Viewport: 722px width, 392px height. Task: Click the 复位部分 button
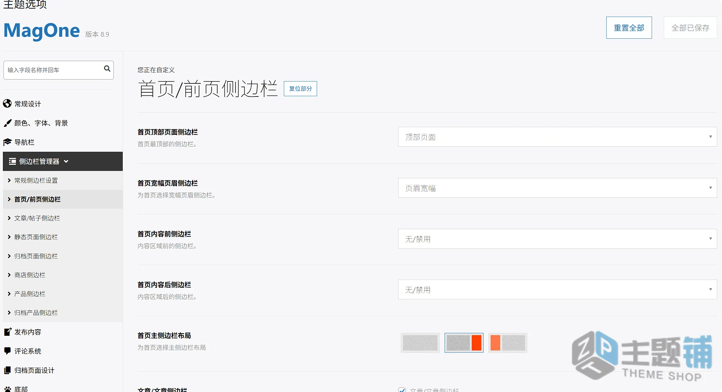pyautogui.click(x=300, y=88)
